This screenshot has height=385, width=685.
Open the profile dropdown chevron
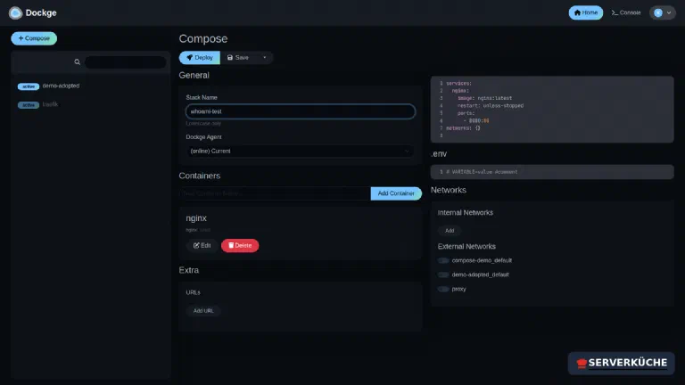pos(669,12)
